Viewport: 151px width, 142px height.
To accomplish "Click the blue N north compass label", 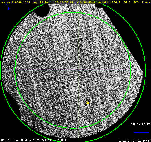I will coord(6,4).
